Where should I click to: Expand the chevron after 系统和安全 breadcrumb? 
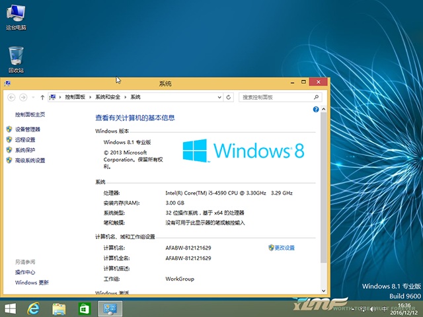coord(125,97)
